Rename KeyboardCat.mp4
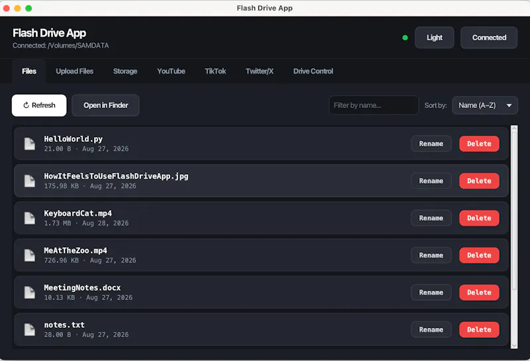Viewport: 530px width, 361px height. 431,218
